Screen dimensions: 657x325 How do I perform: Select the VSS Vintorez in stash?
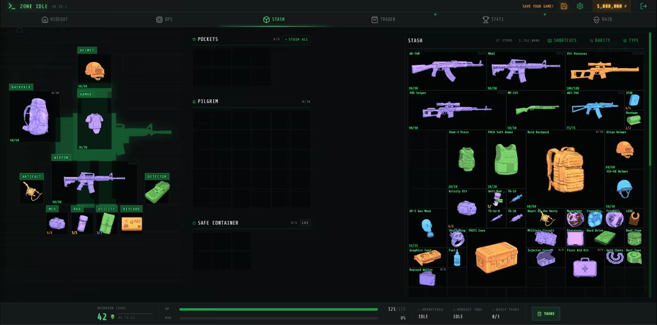[x=605, y=71]
